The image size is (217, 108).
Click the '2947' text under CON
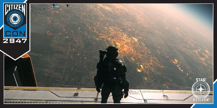(15, 41)
